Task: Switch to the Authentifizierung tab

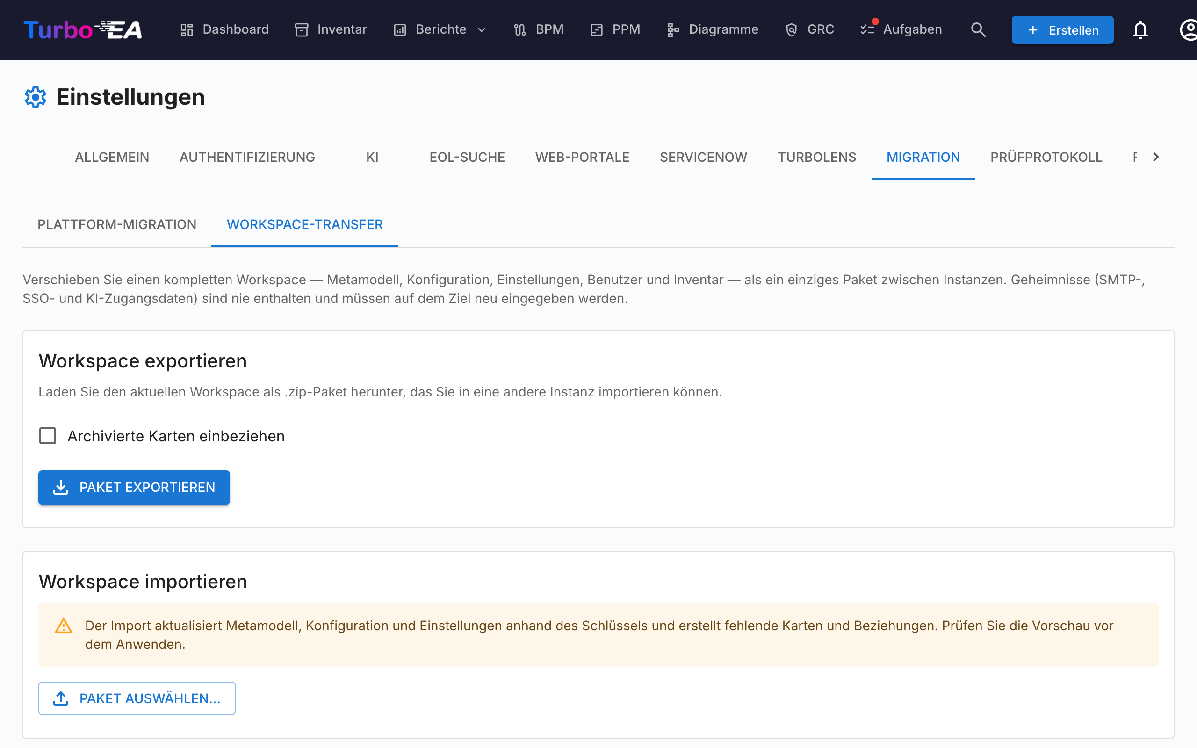Action: click(x=247, y=158)
